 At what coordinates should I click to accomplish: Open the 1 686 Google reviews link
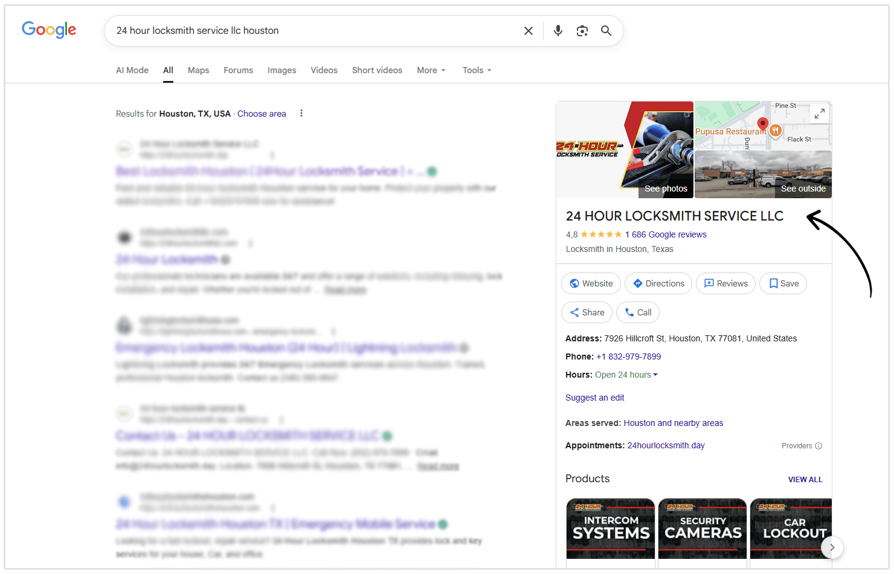pyautogui.click(x=665, y=234)
